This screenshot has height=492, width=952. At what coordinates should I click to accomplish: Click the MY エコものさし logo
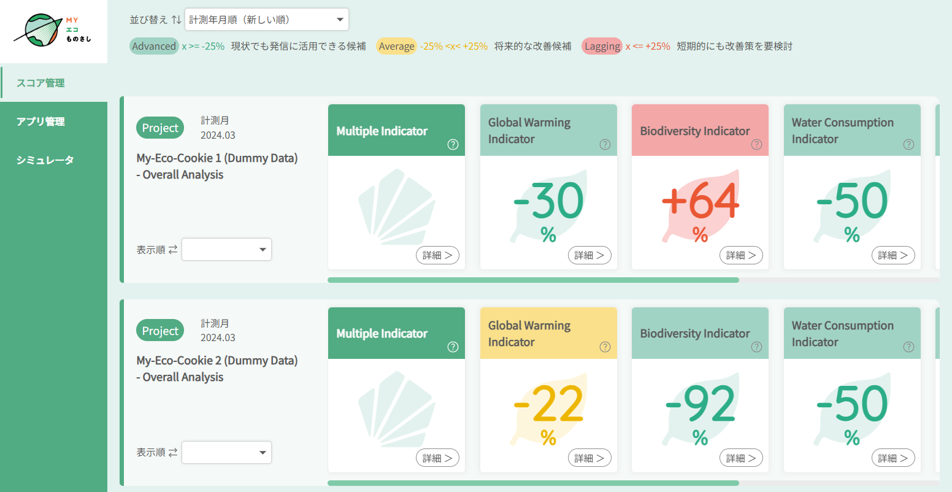click(53, 32)
